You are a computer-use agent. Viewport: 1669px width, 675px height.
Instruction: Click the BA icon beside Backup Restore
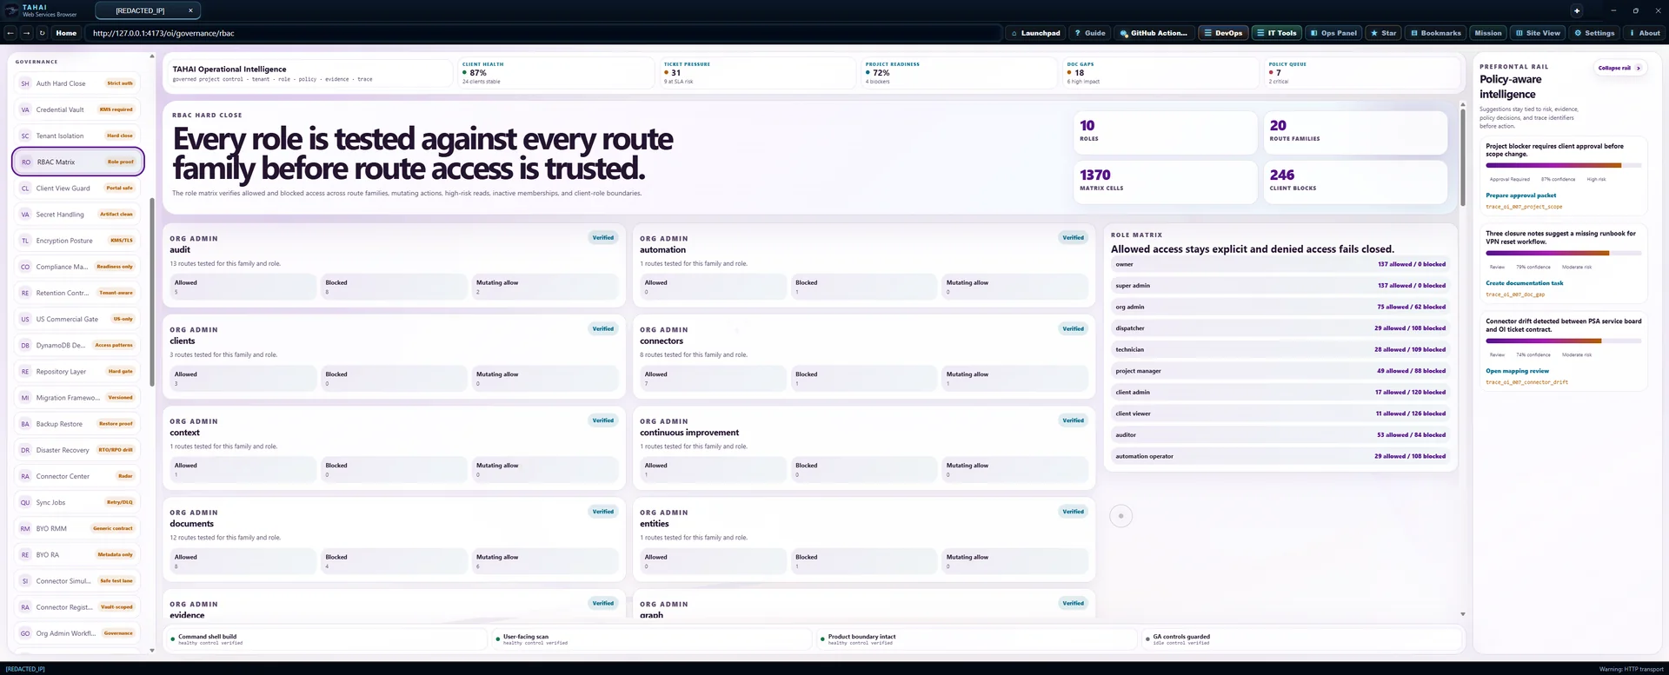pyautogui.click(x=25, y=424)
